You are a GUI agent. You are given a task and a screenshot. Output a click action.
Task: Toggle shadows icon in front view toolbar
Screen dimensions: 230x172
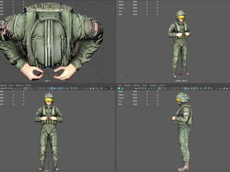67,88
